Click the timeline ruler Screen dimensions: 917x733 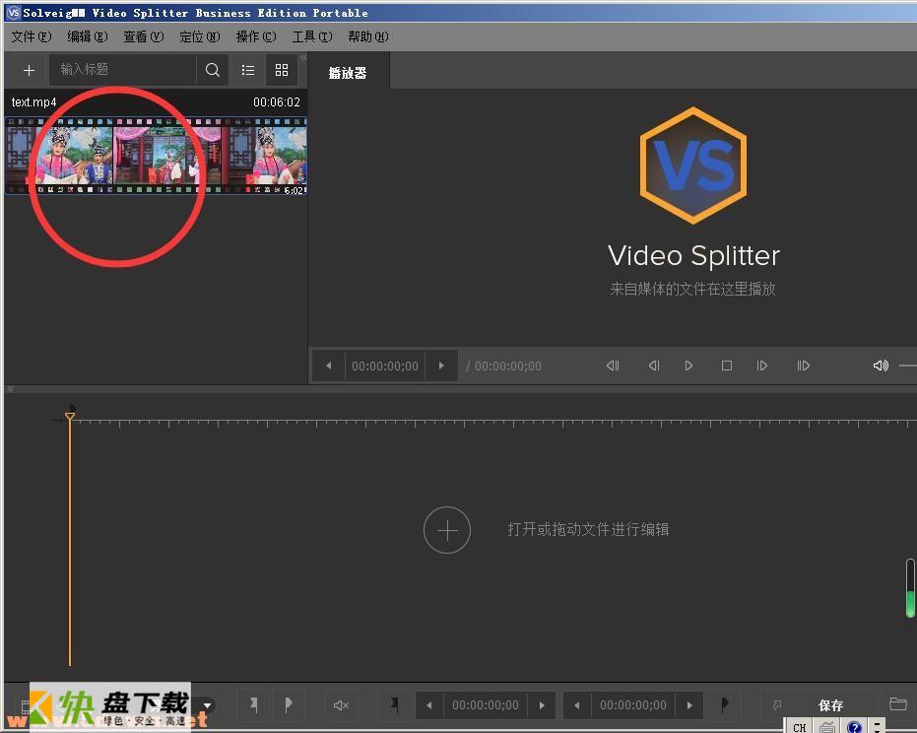491,422
